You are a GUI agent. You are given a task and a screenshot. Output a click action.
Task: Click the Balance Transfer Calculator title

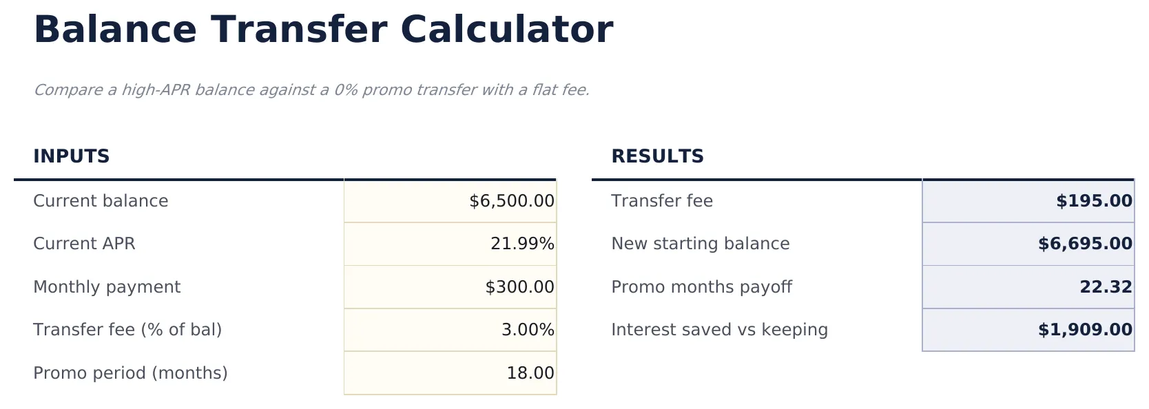point(324,29)
